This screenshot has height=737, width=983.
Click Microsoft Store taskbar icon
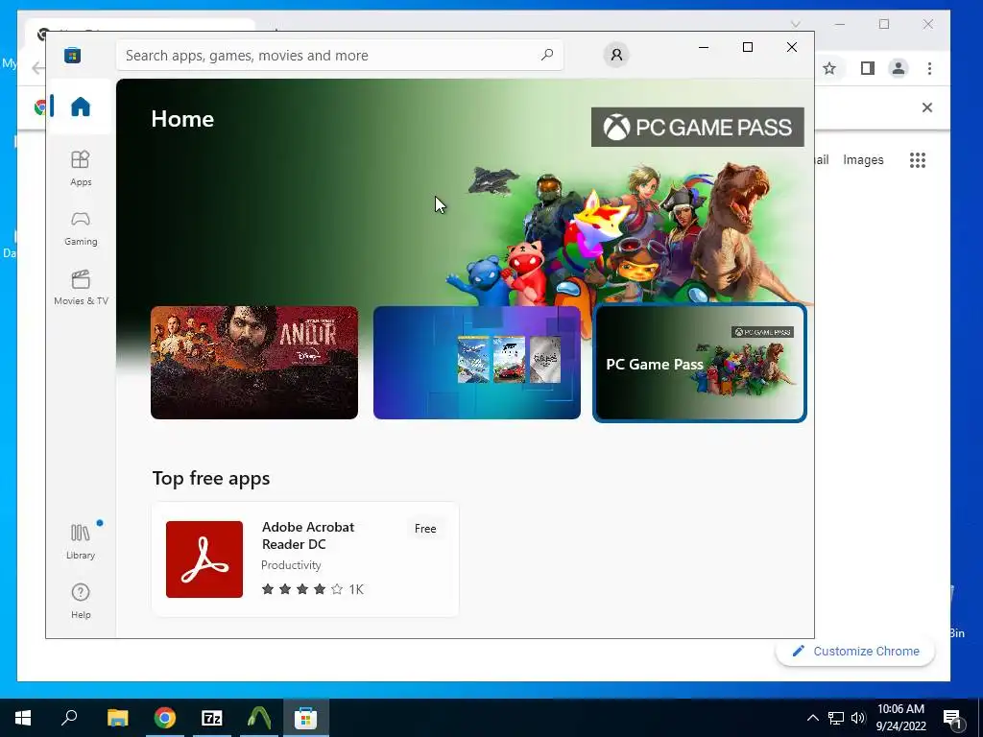[x=306, y=718]
